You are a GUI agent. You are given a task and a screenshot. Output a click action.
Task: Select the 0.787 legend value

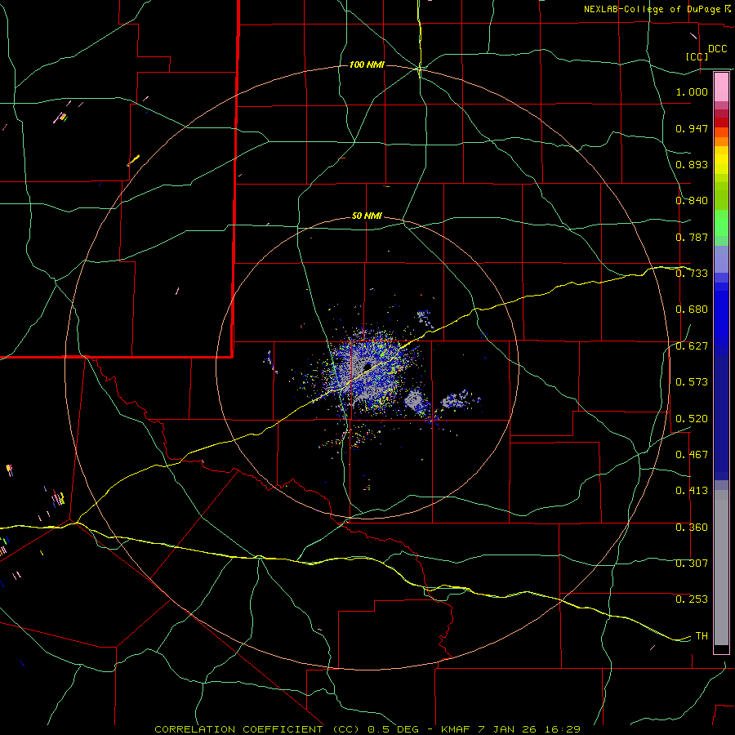point(692,237)
